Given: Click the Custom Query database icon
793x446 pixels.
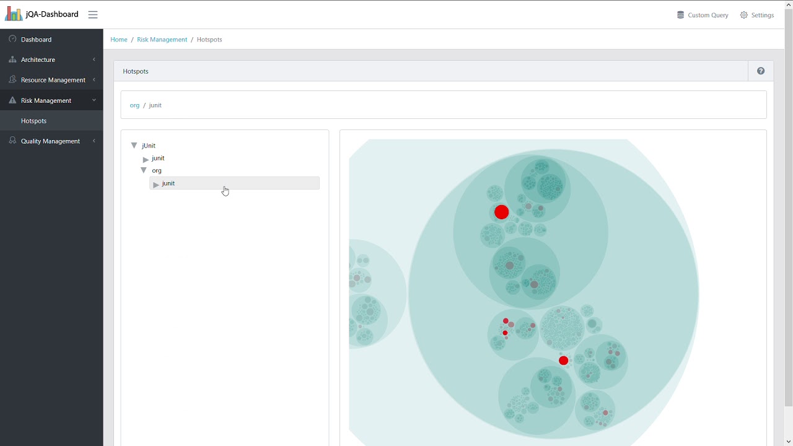Looking at the screenshot, I should pos(680,15).
